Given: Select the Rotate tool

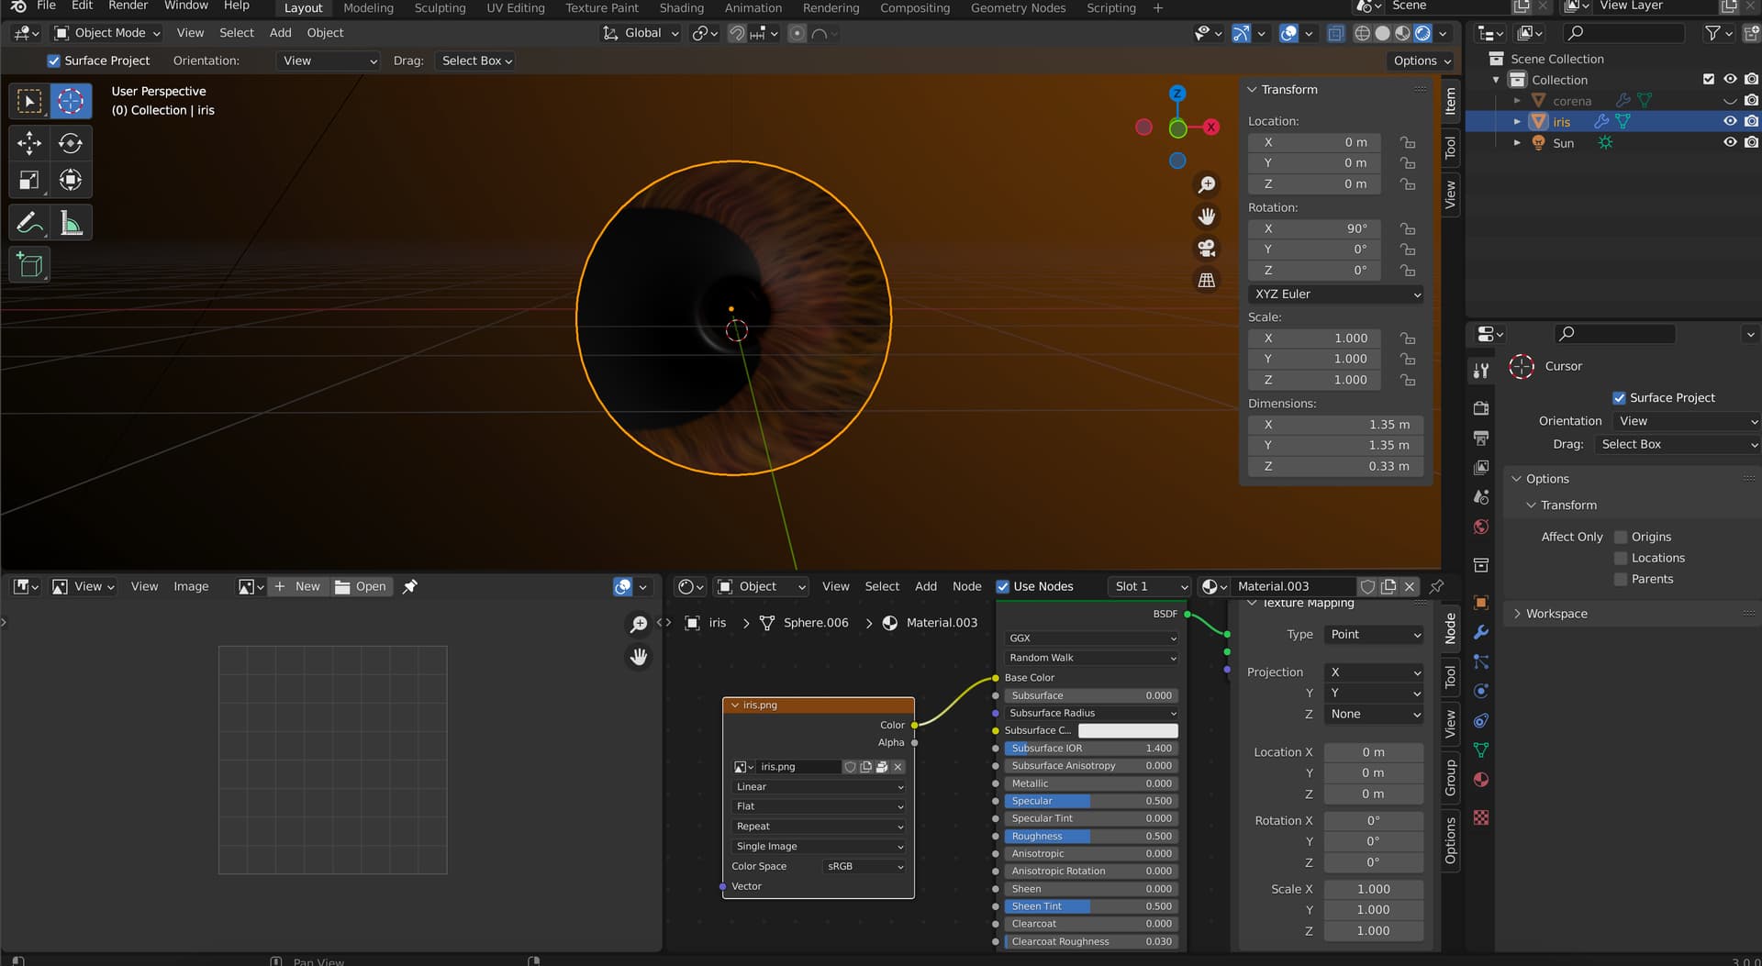Looking at the screenshot, I should pos(71,143).
